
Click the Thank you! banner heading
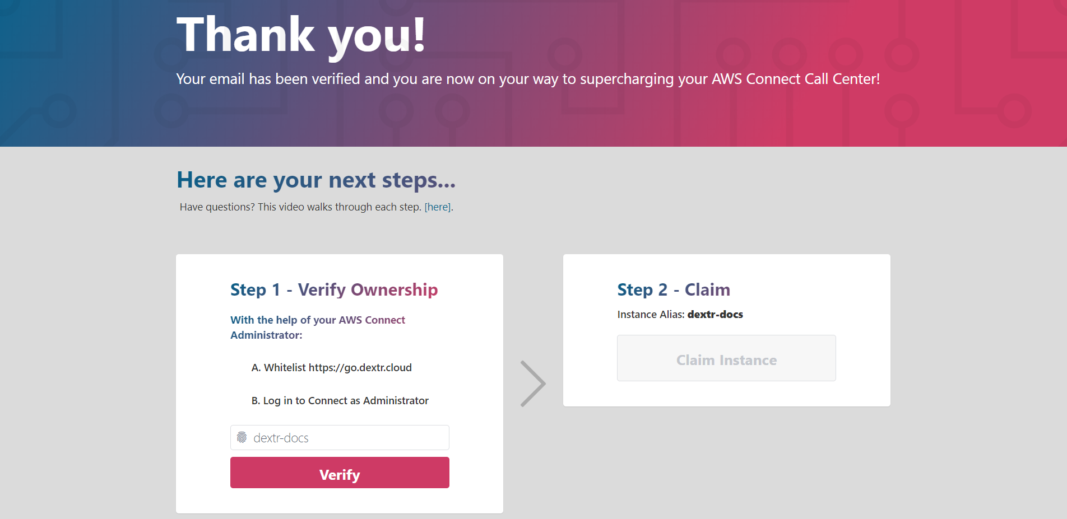pyautogui.click(x=301, y=35)
